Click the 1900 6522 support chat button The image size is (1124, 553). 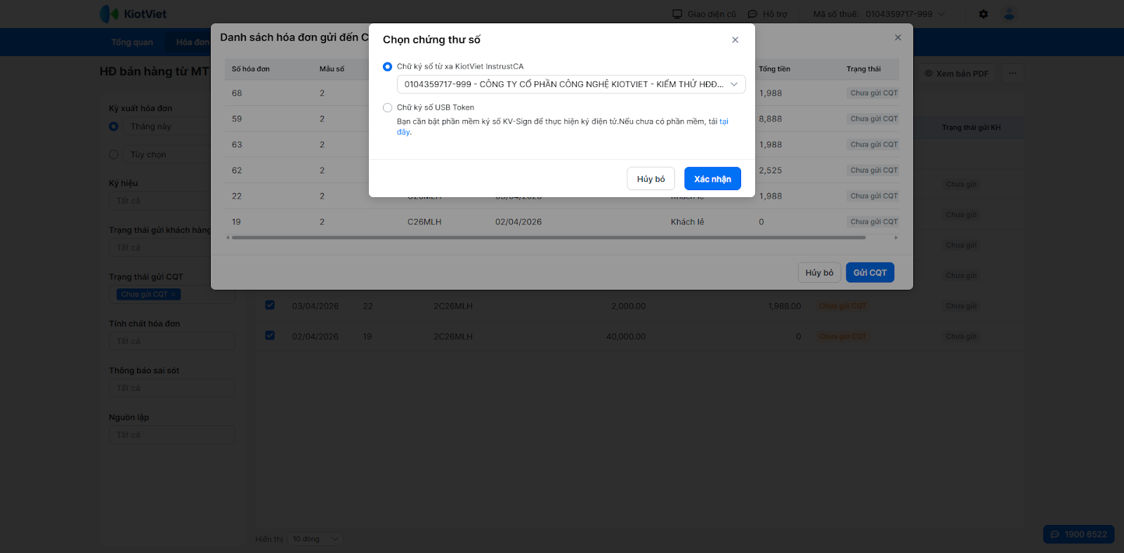click(x=1078, y=534)
